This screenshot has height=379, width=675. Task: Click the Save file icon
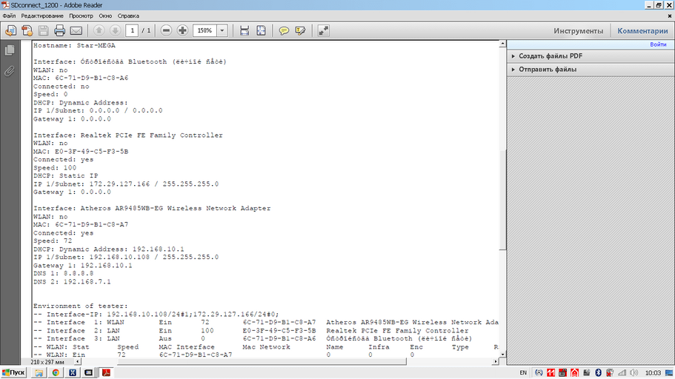tap(44, 30)
